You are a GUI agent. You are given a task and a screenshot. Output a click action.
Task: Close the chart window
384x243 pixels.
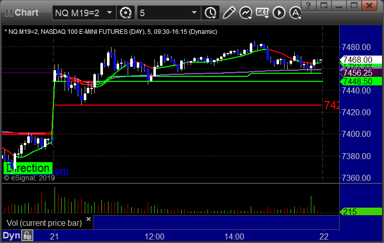(x=369, y=5)
